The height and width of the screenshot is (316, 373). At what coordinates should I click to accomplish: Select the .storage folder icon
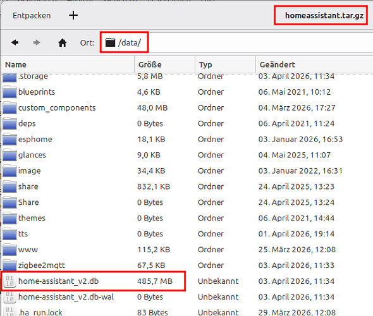coord(9,78)
